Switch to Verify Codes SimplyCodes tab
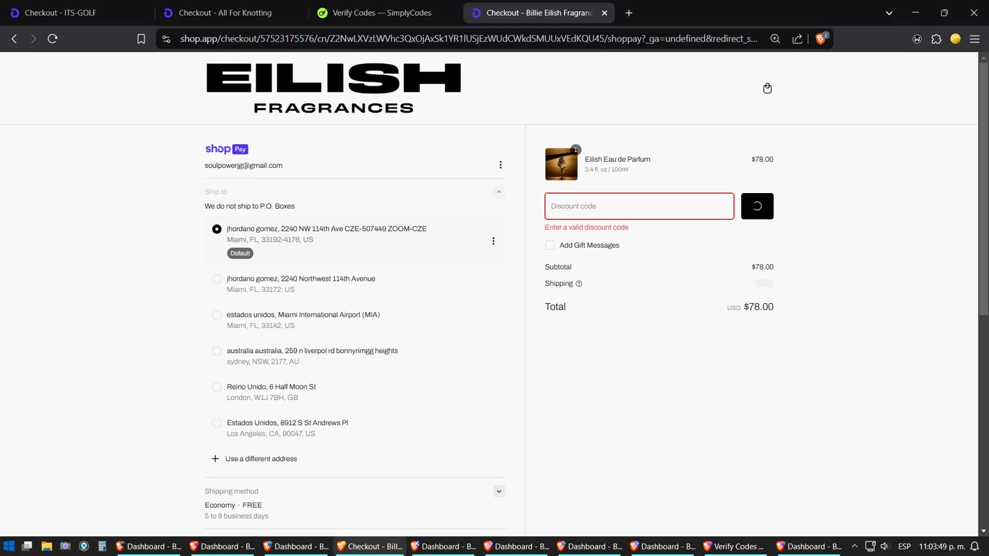Viewport: 989px width, 556px height. [x=385, y=13]
